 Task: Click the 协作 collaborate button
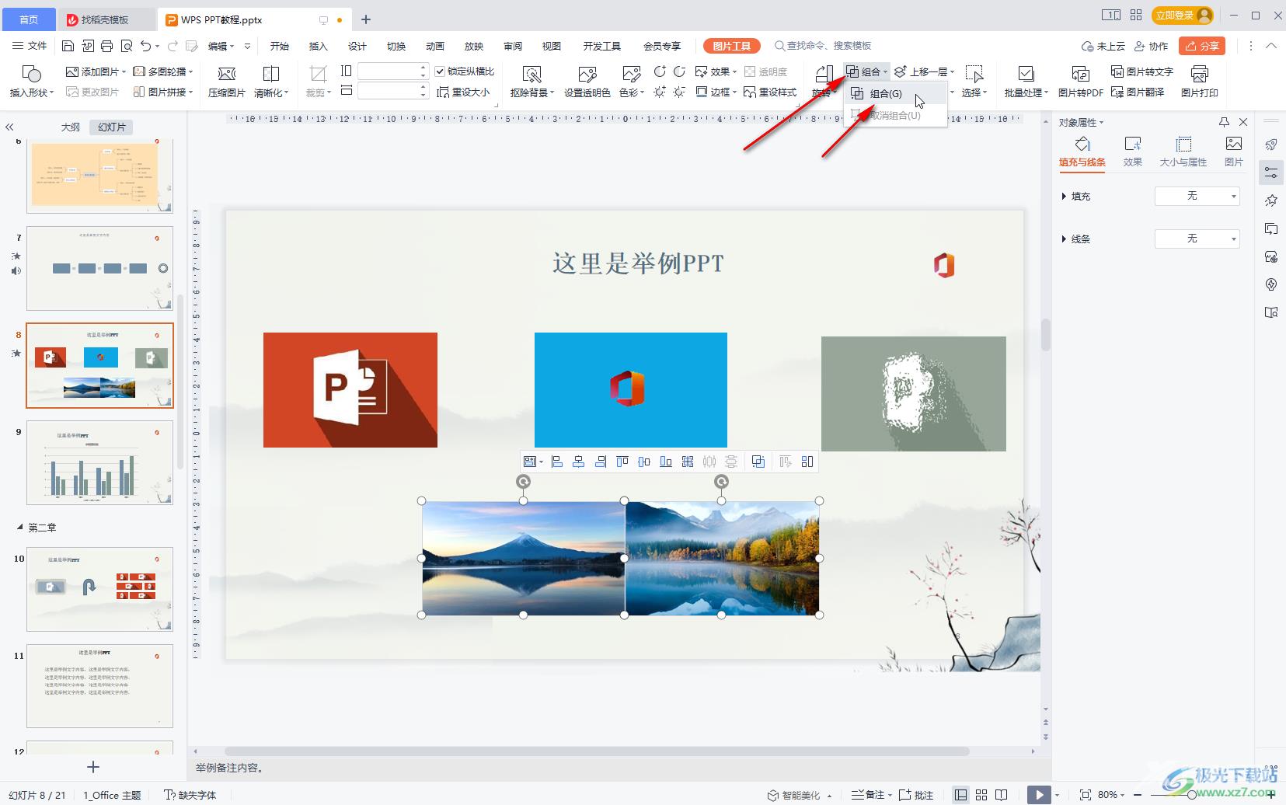click(x=1152, y=46)
